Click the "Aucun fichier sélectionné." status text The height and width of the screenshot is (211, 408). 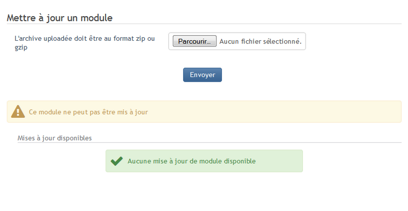coord(260,41)
